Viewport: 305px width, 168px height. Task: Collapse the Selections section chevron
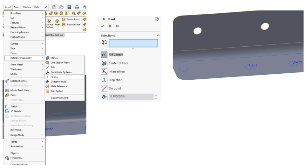click(158, 35)
